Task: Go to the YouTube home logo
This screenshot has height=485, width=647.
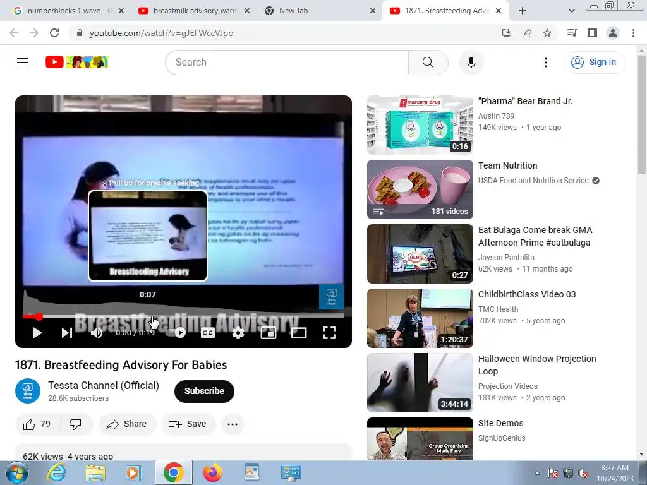Action: 76,62
